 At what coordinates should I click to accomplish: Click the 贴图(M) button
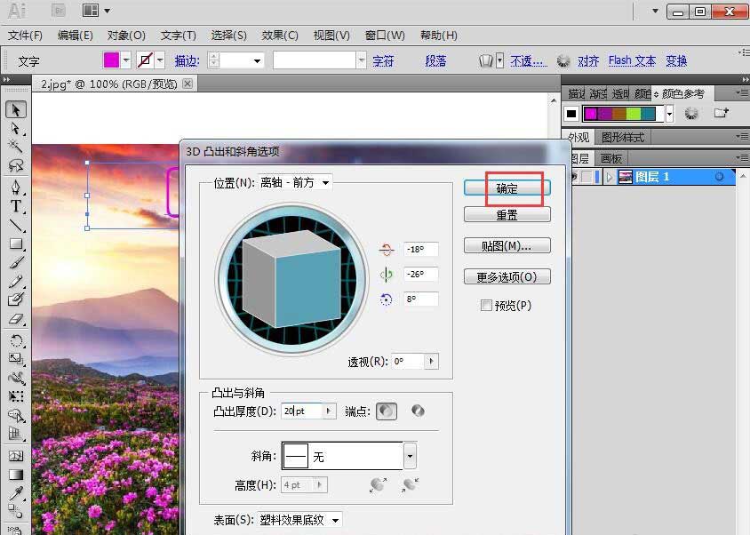click(507, 245)
